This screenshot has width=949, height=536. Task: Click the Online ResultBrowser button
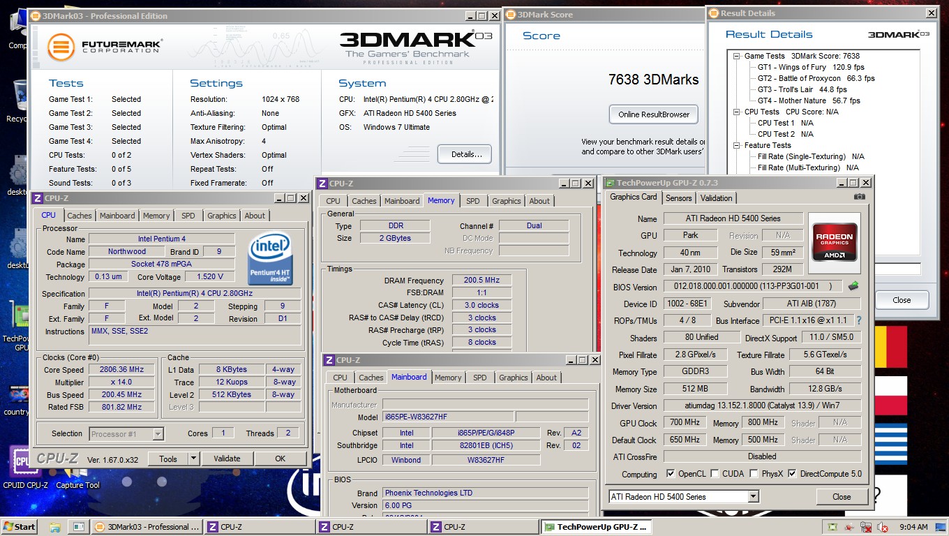point(653,114)
